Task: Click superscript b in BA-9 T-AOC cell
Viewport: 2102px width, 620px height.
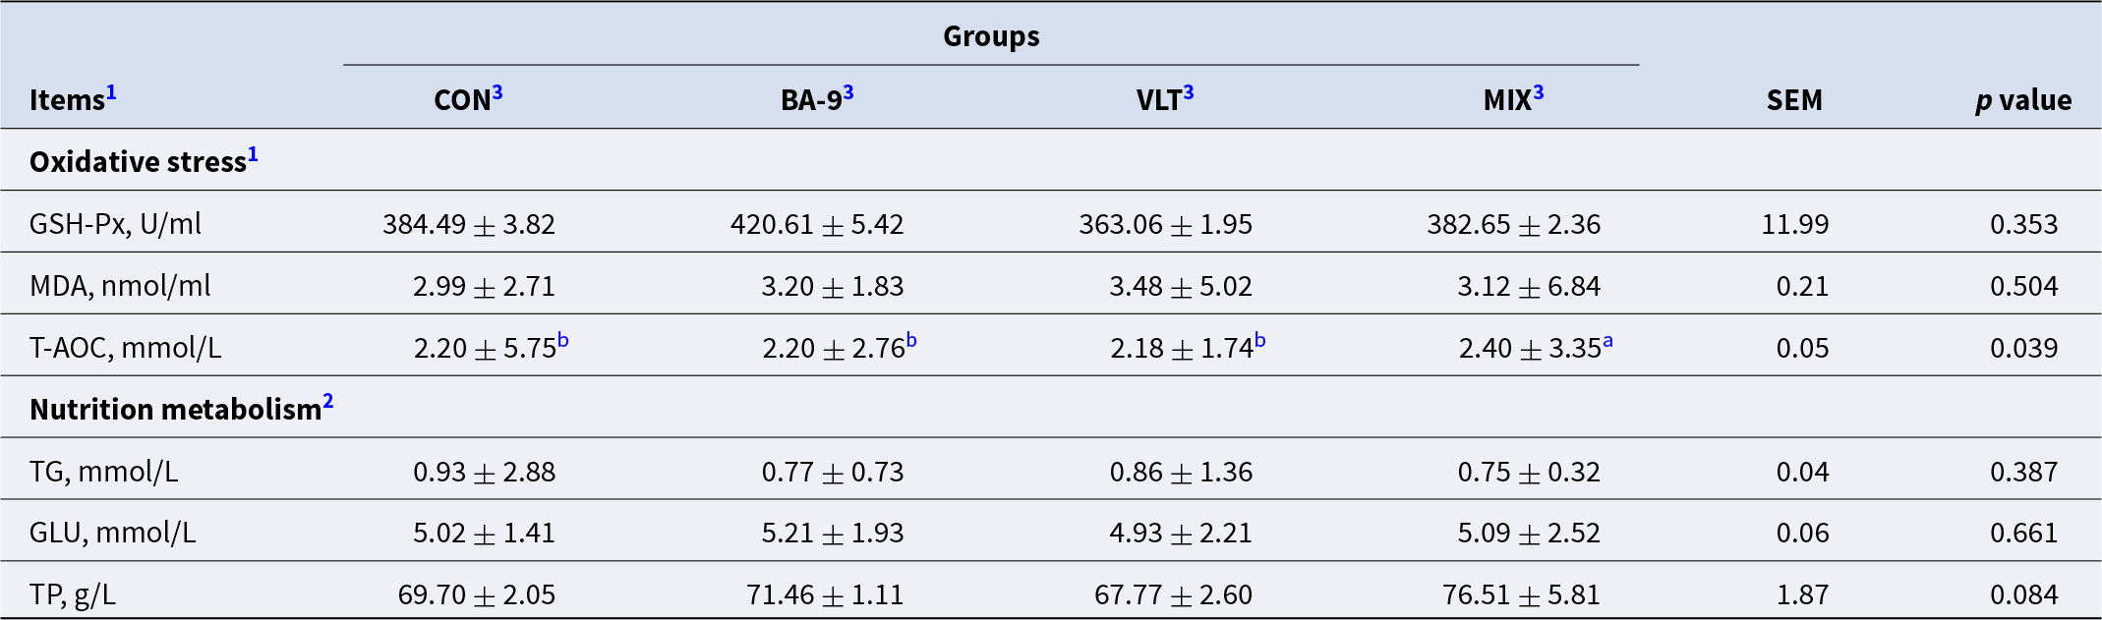Action: tap(911, 341)
